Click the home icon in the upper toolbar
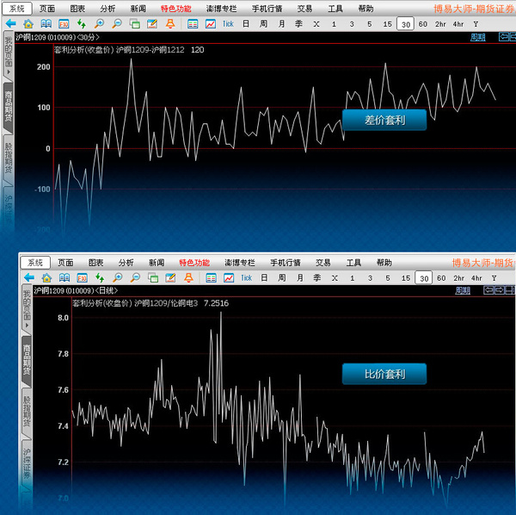Screen dimensions: 516x515 tap(28, 23)
